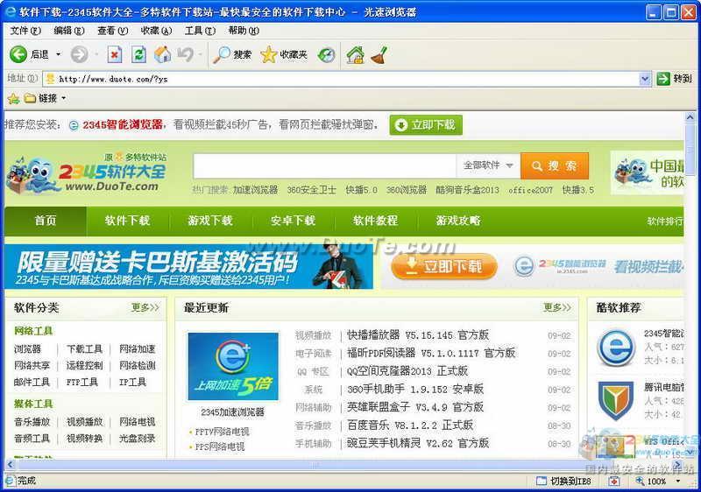Open 英雄联盟盒子 V3.4.9 官方版 entry
Image resolution: width=701 pixels, height=492 pixels.
click(415, 407)
